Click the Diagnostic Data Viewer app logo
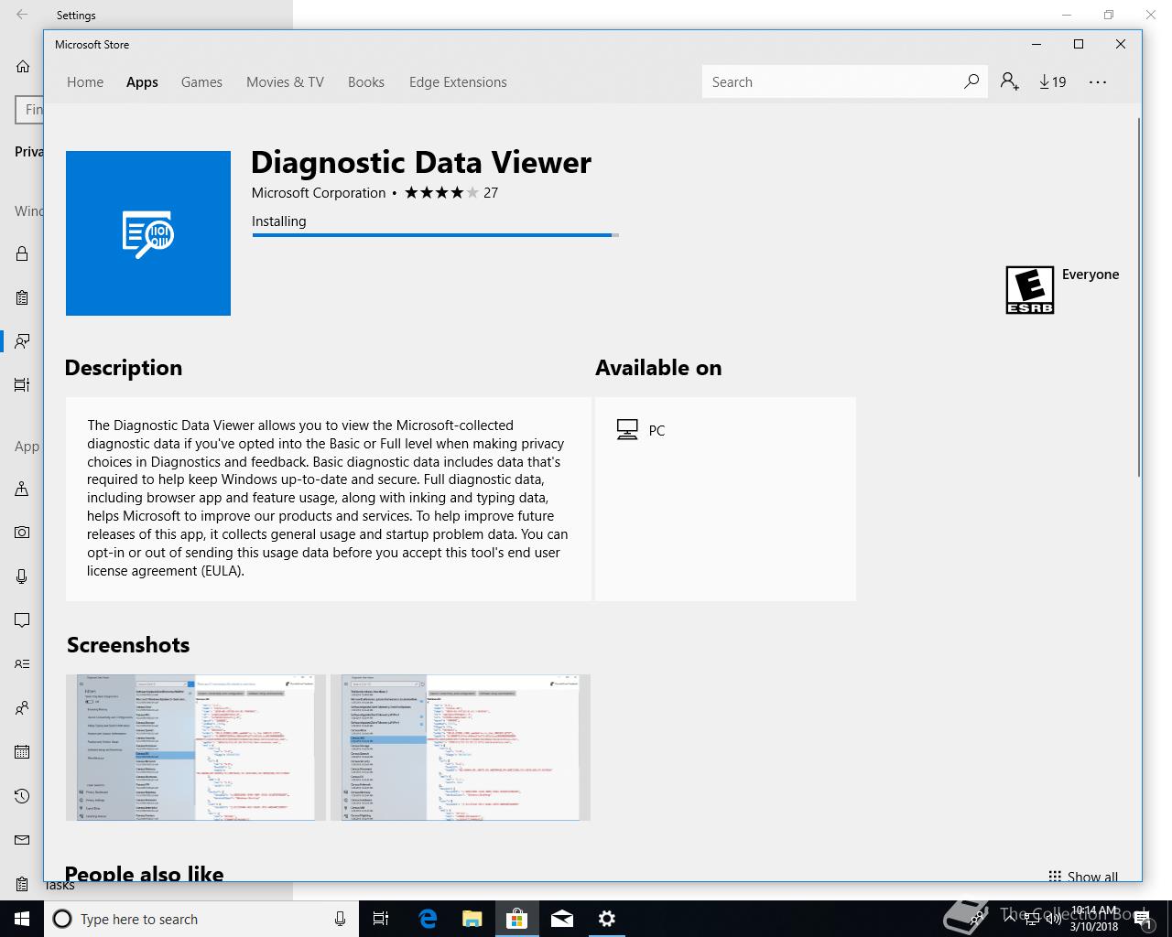Image resolution: width=1172 pixels, height=937 pixels. tap(148, 233)
